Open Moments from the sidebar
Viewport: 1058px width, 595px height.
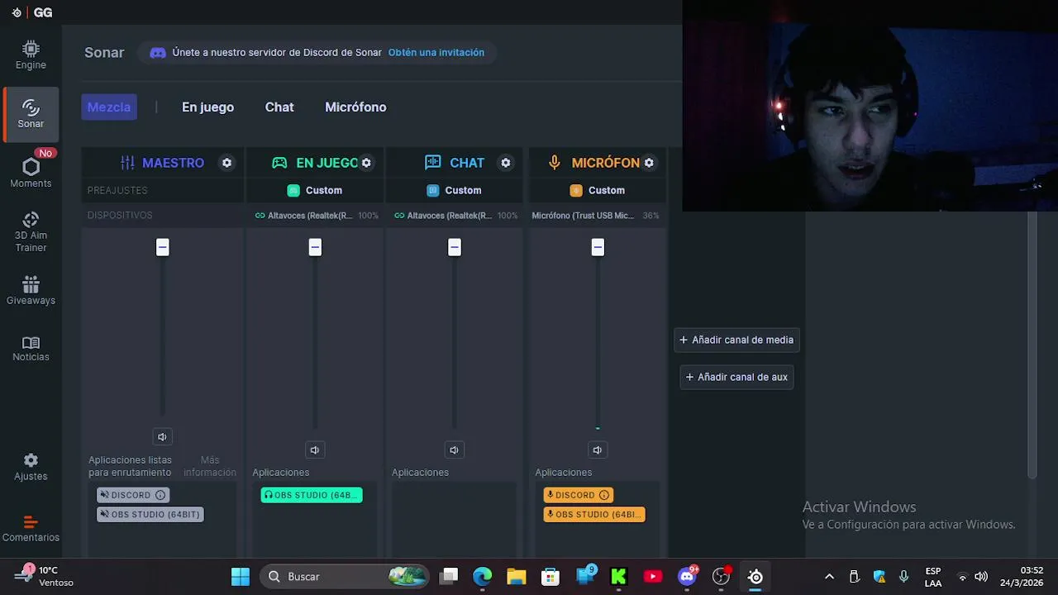31,173
